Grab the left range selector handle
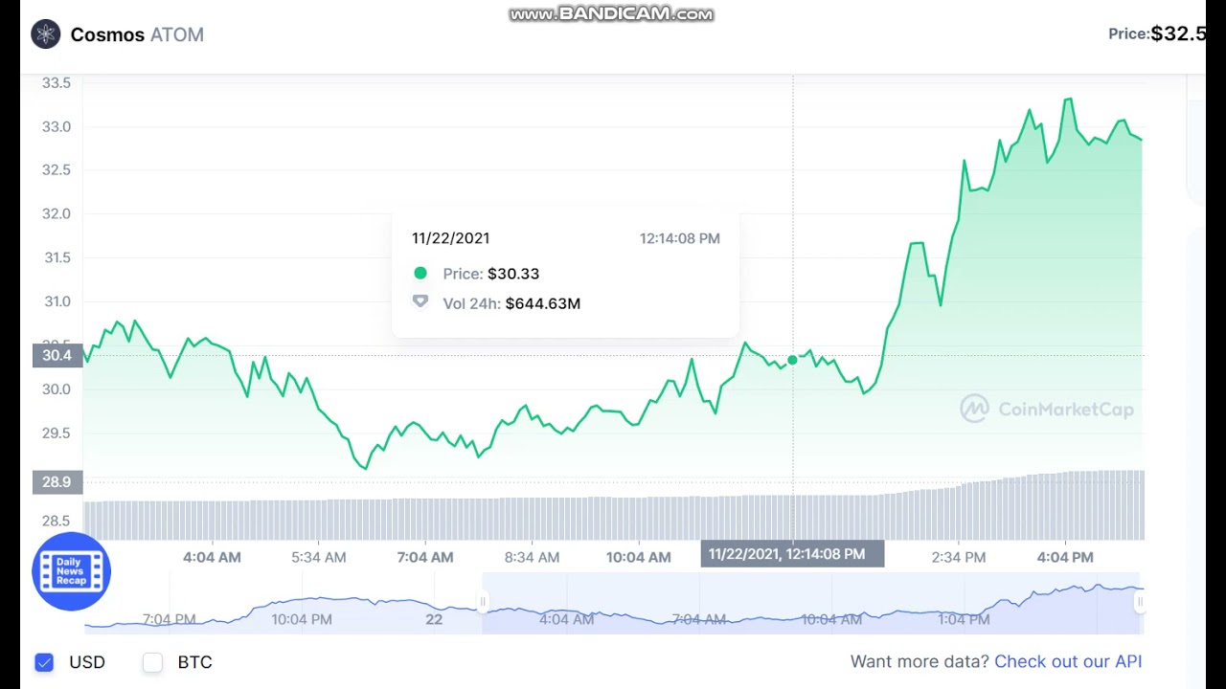 [483, 602]
